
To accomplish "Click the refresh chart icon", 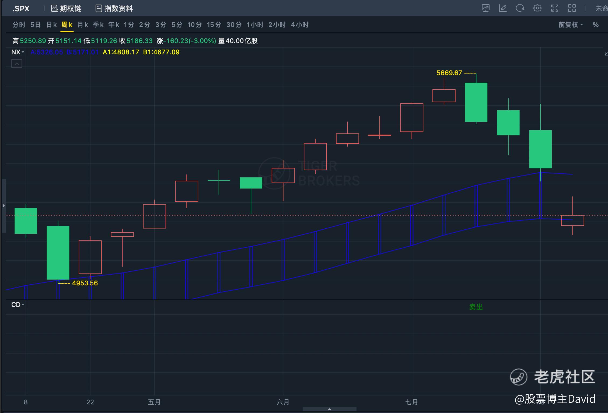I will pyautogui.click(x=520, y=8).
